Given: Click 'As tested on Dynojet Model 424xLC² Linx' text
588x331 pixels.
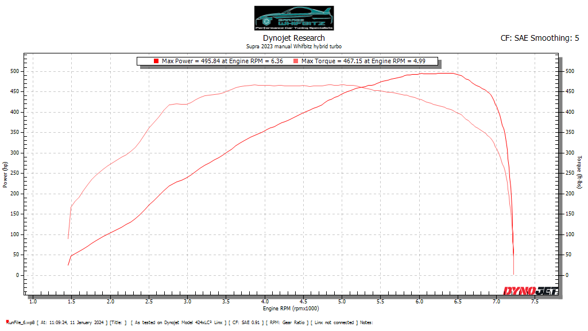Looking at the screenshot, I should click(180, 322).
